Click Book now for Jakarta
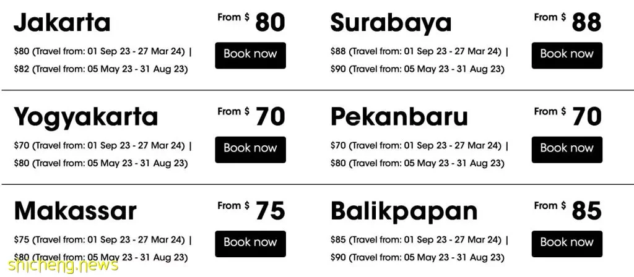This screenshot has width=634, height=277. click(x=250, y=55)
